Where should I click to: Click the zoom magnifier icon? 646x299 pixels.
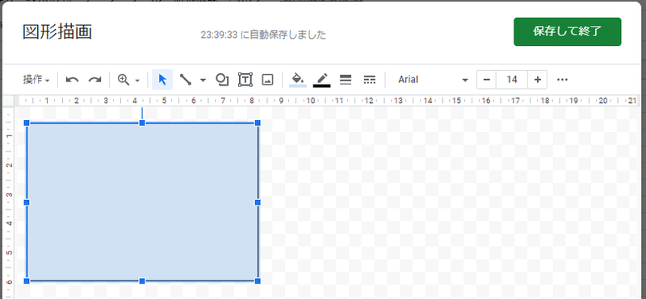(124, 80)
